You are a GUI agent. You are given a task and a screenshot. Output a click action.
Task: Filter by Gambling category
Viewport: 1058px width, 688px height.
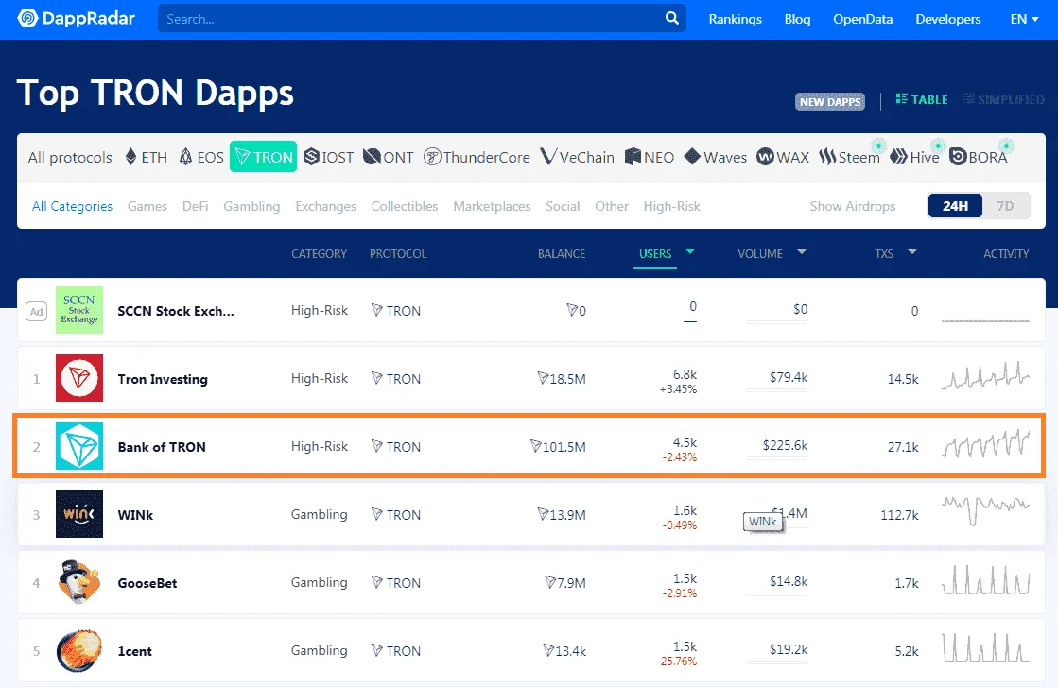[251, 206]
